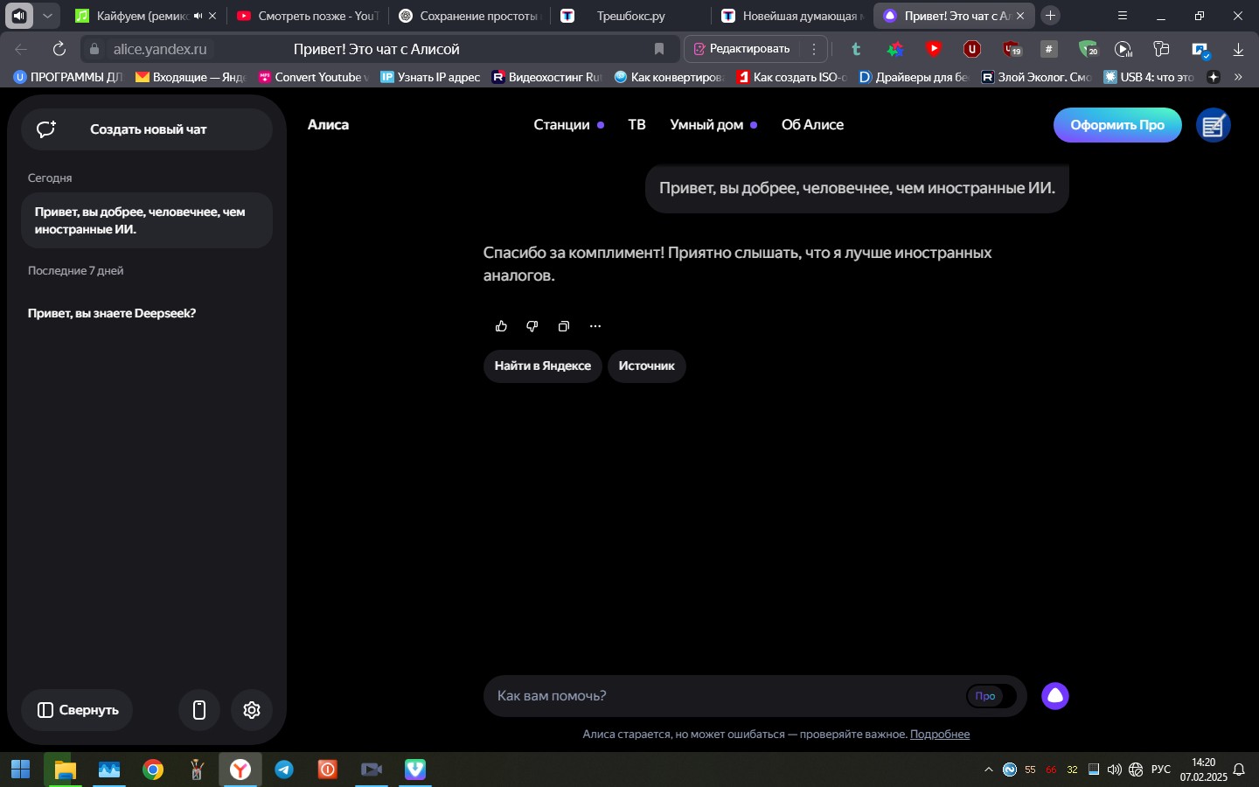This screenshot has width=1259, height=787.
Task: Expand the hidden bookmarks chevron
Action: pos(1238,77)
